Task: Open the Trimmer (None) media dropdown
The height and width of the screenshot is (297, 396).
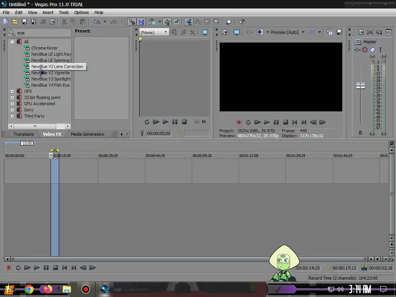Action: click(154, 32)
